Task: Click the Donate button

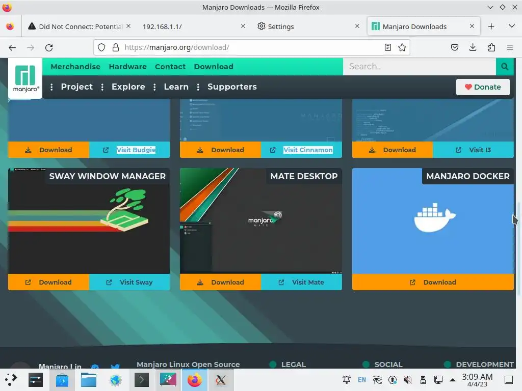Action: coord(483,87)
